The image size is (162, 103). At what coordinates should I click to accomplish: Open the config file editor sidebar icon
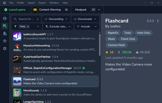(x=5, y=33)
